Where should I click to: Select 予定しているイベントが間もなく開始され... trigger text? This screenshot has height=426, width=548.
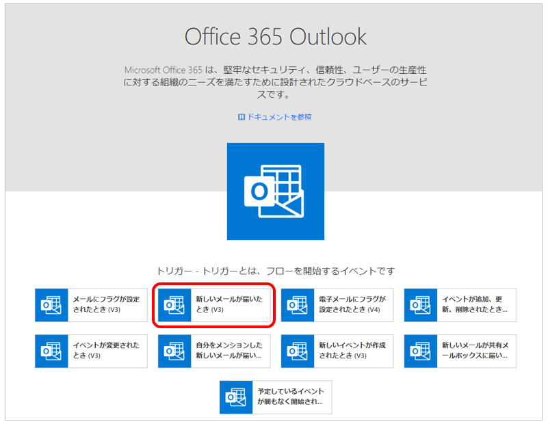pyautogui.click(x=291, y=397)
